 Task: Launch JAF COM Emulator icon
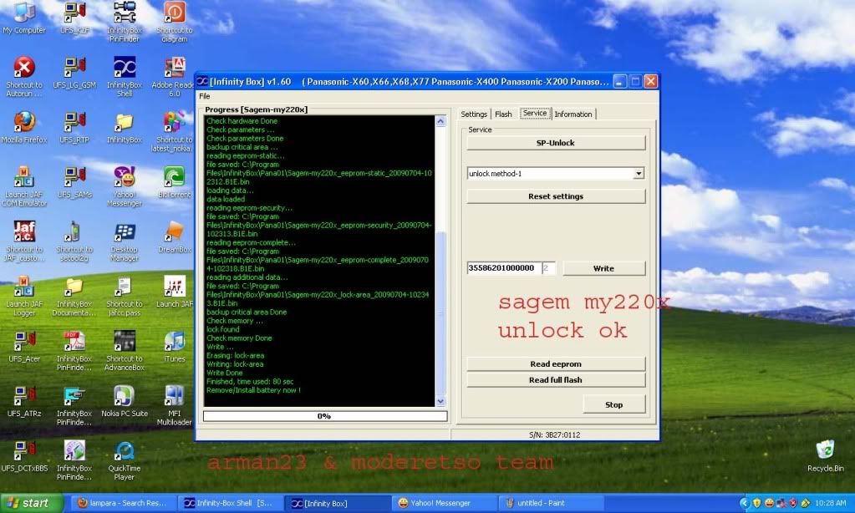[x=24, y=186]
